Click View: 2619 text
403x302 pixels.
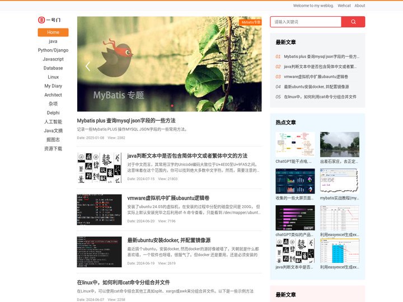(167, 263)
